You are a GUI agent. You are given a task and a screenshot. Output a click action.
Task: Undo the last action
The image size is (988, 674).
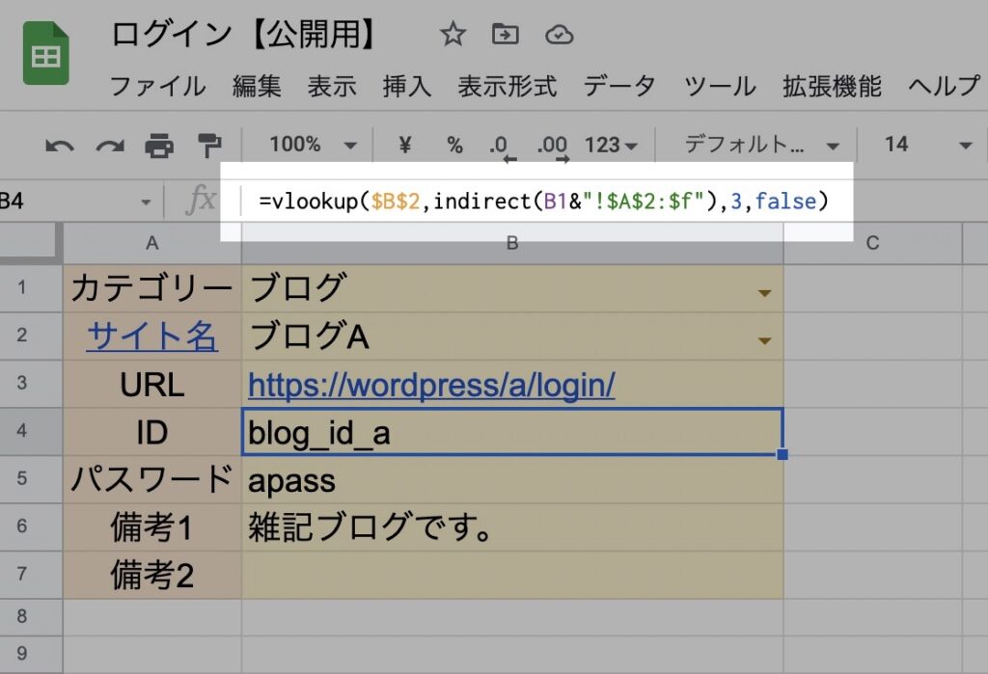[60, 146]
